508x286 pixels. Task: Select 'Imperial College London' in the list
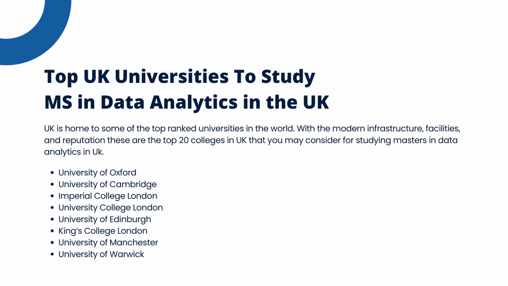tap(108, 196)
